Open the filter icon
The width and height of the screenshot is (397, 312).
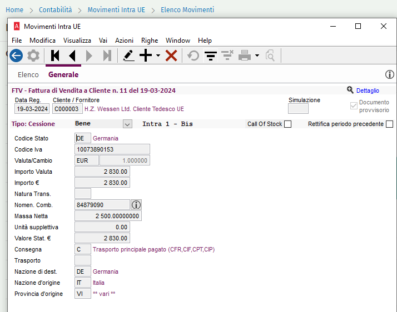(210, 56)
